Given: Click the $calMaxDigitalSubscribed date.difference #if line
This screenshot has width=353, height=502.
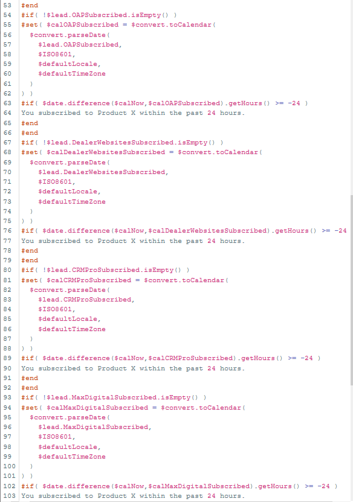Looking at the screenshot, I should (180, 486).
